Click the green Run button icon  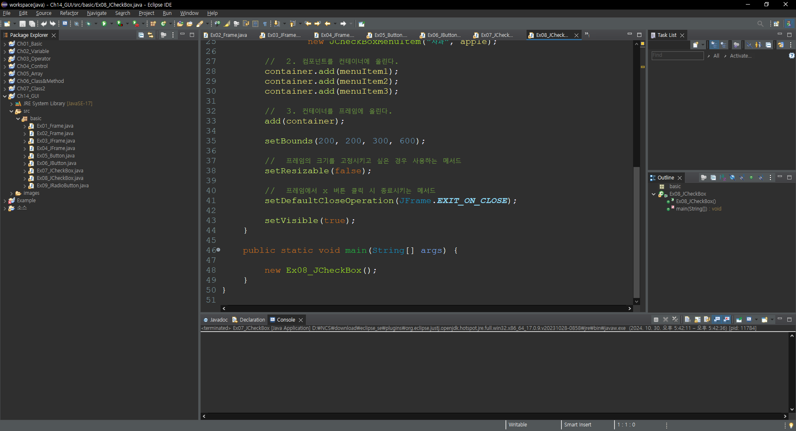click(104, 24)
